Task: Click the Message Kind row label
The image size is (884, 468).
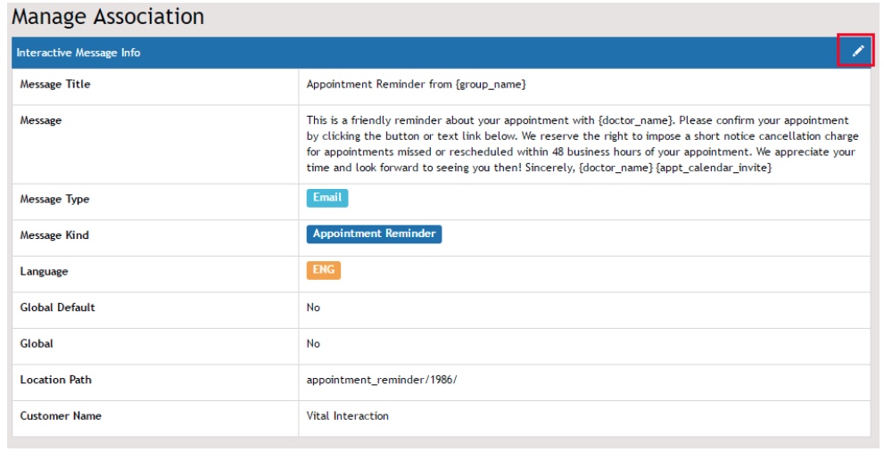Action: tap(54, 235)
